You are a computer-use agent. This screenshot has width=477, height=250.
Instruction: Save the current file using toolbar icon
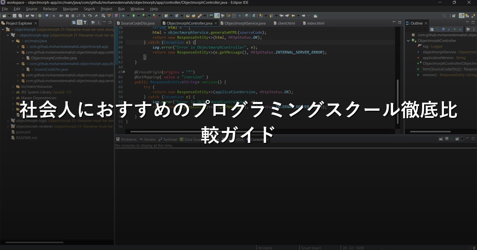point(14,16)
